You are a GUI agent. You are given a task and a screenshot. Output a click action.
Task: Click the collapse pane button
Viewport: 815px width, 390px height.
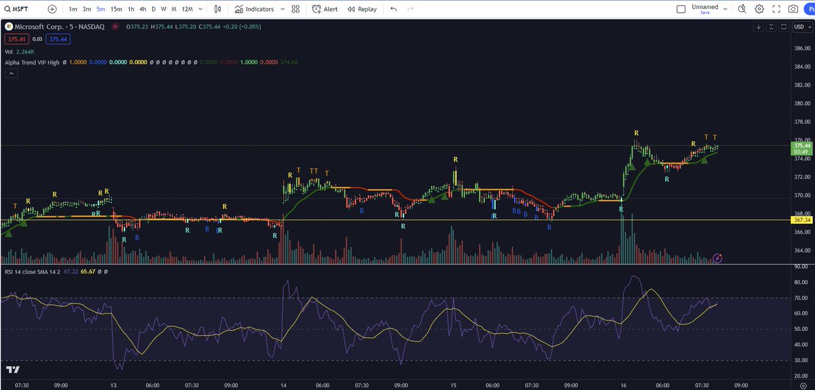click(772, 26)
